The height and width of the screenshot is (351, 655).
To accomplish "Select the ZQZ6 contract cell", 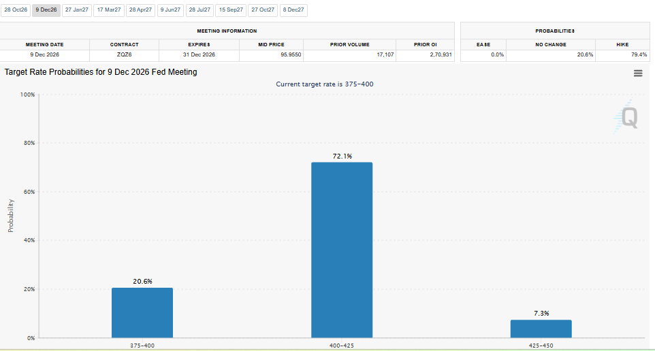I will pos(124,54).
